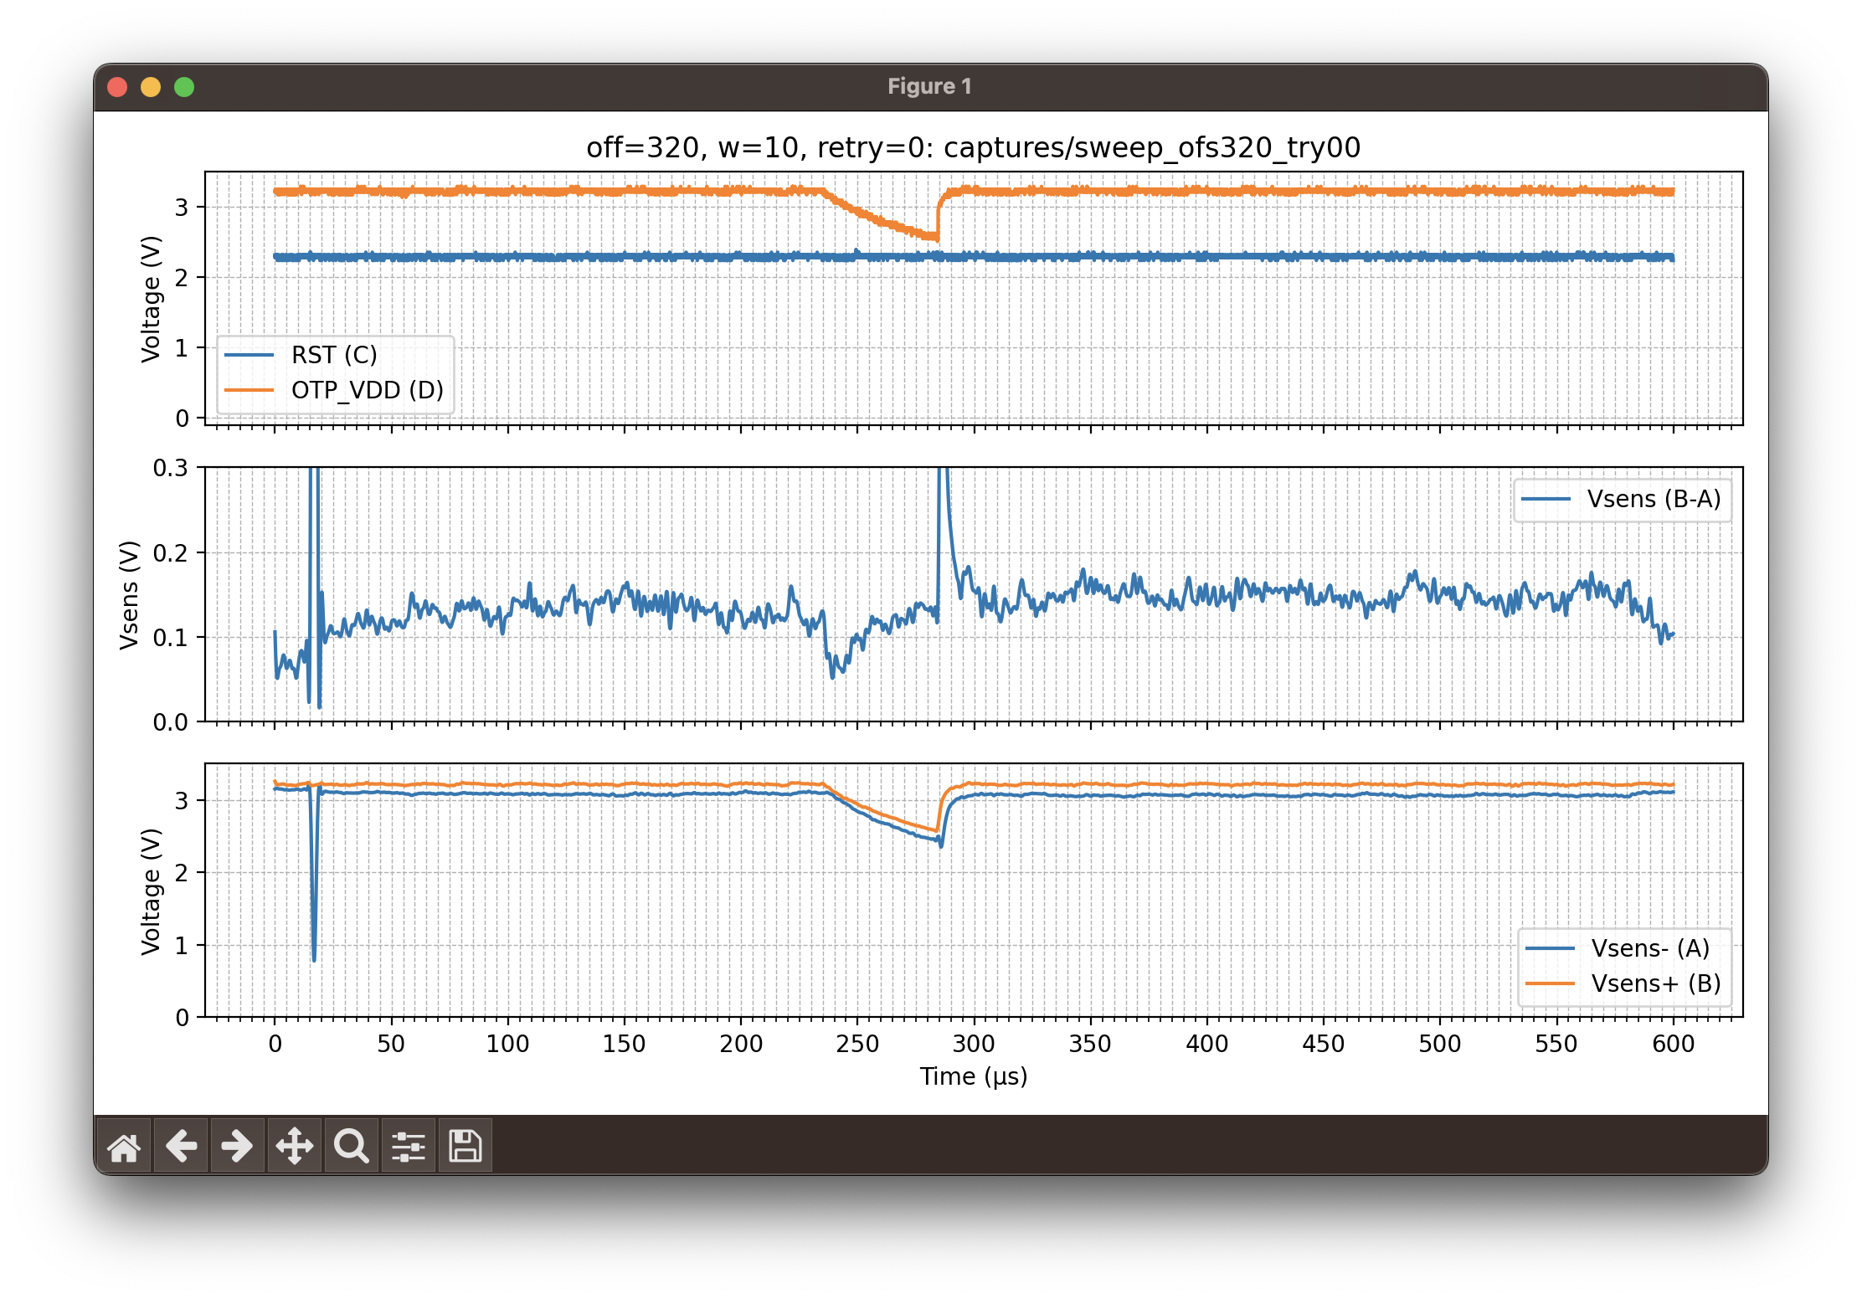Select the Pan axes tool
The width and height of the screenshot is (1862, 1299).
[x=295, y=1146]
